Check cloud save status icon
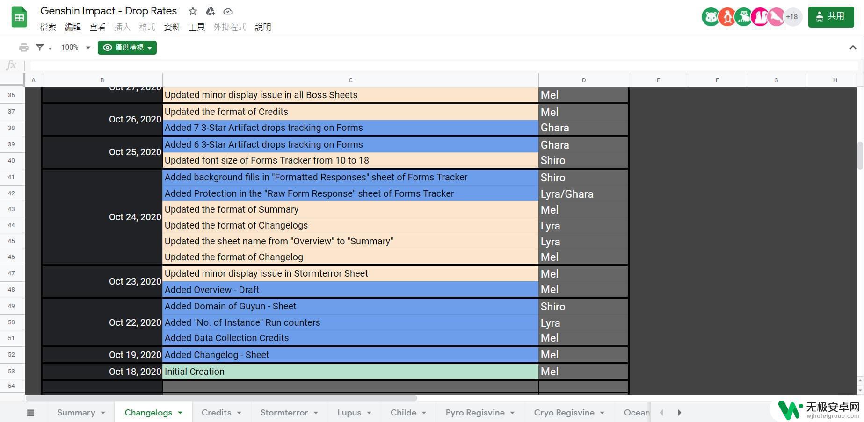This screenshot has width=864, height=422. click(x=228, y=11)
